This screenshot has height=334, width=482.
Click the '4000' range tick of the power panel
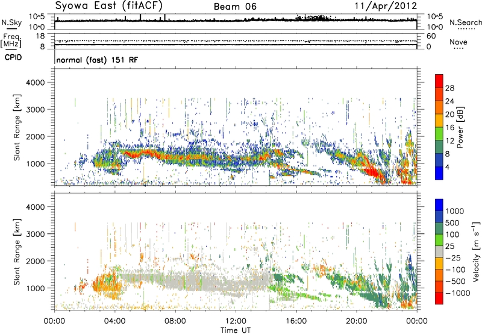(35, 83)
